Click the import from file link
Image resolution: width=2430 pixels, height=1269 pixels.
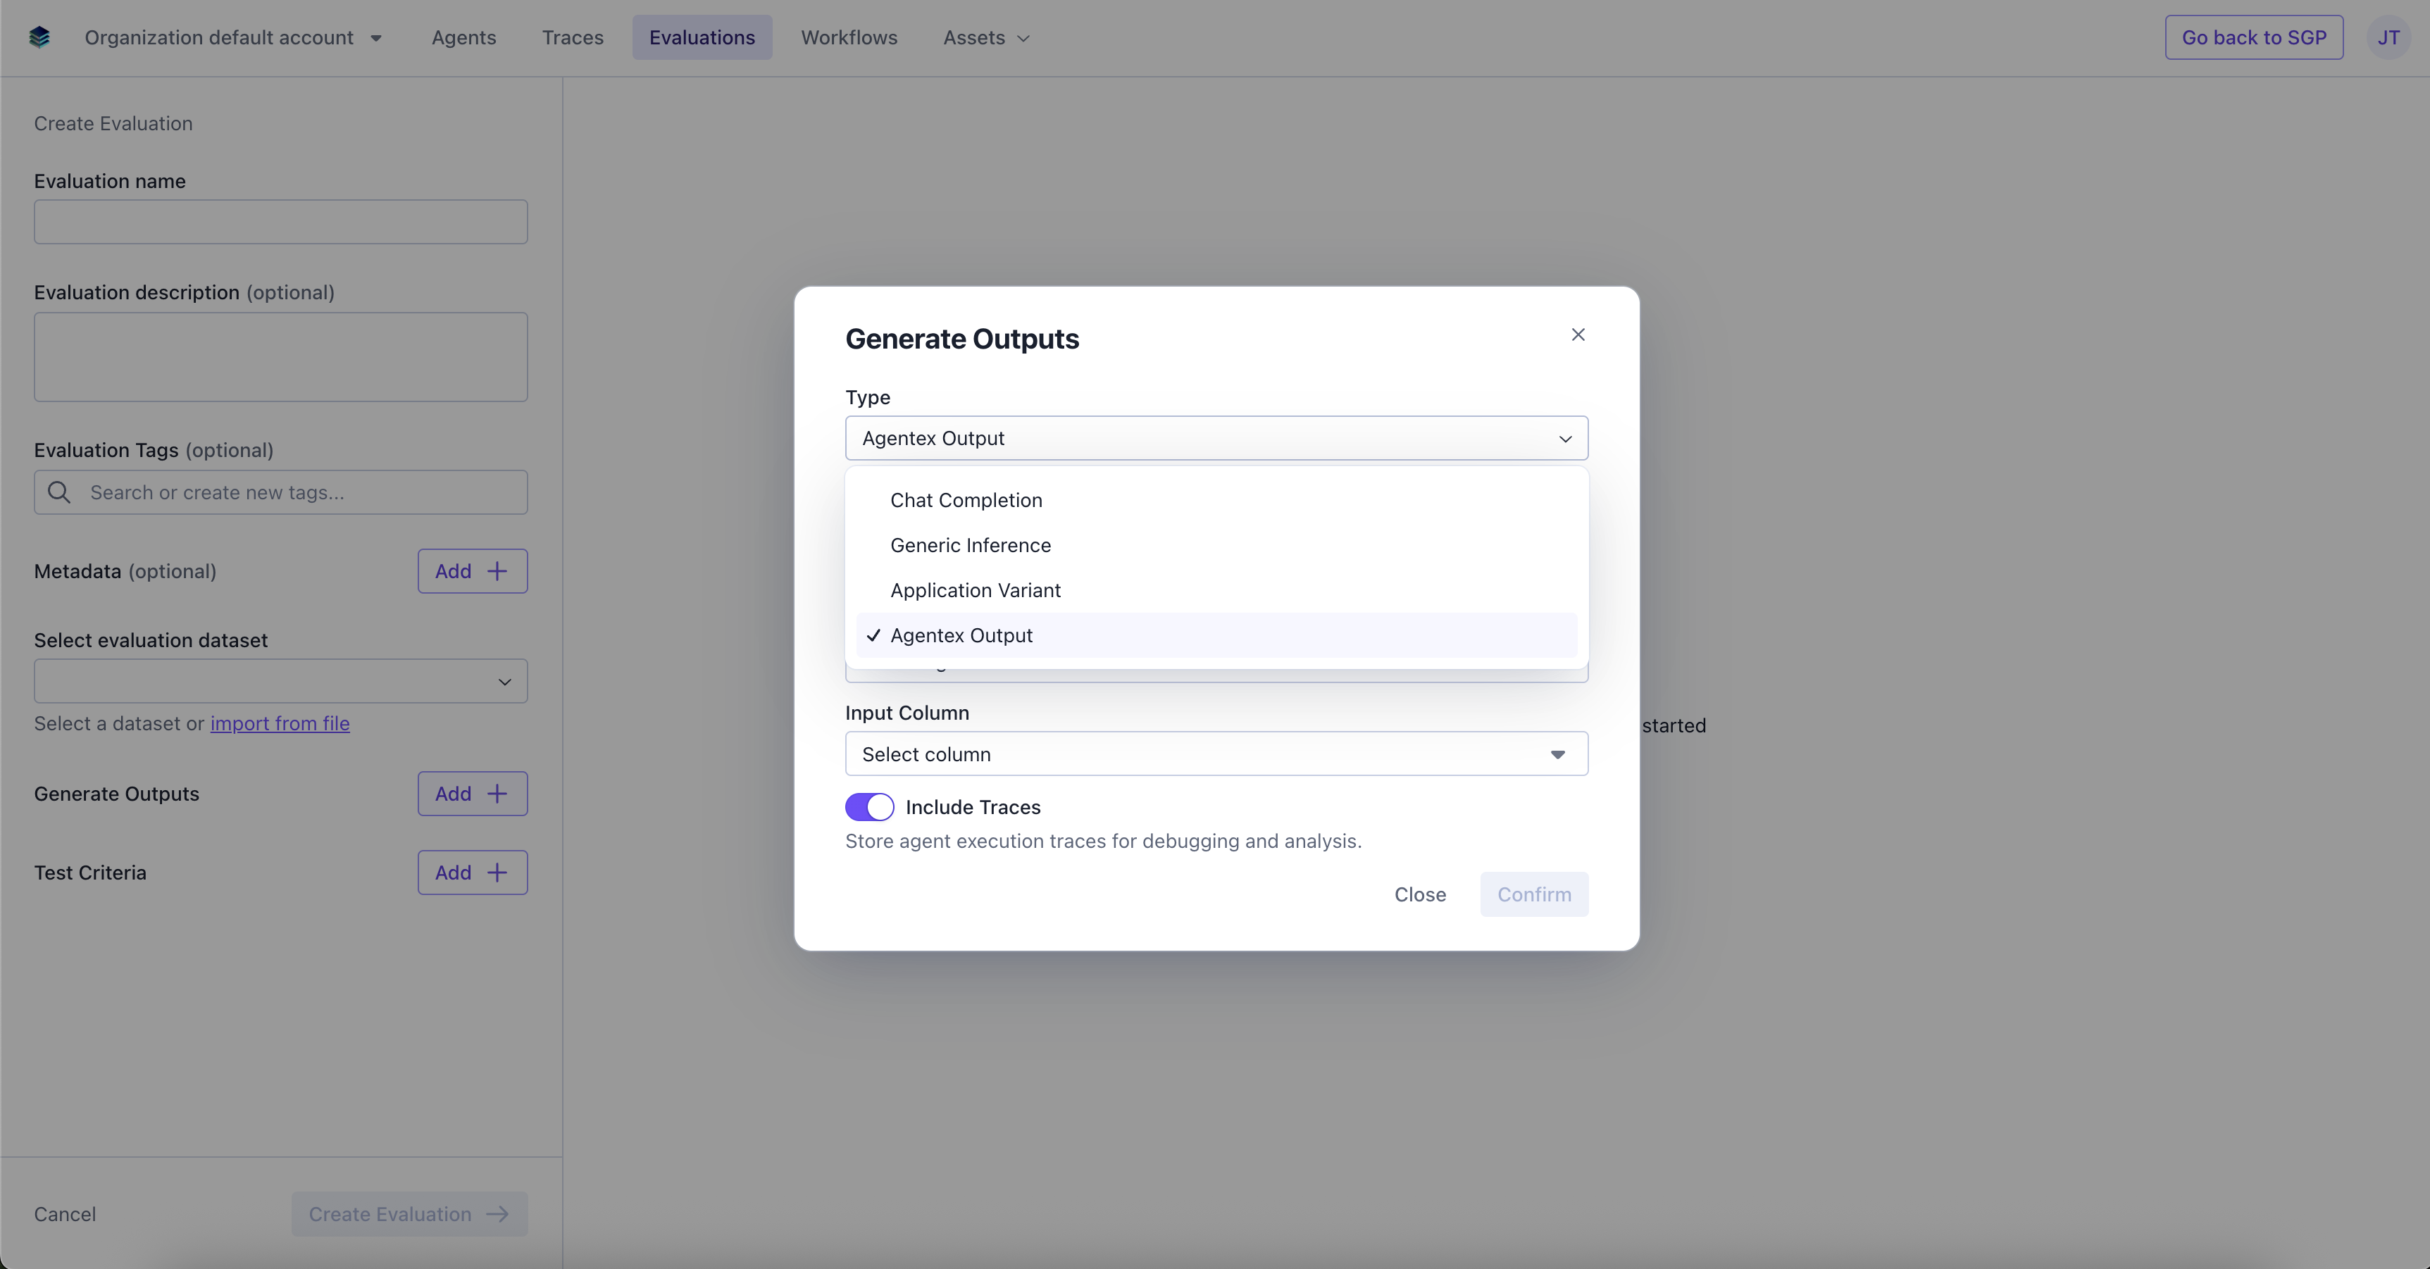279,724
